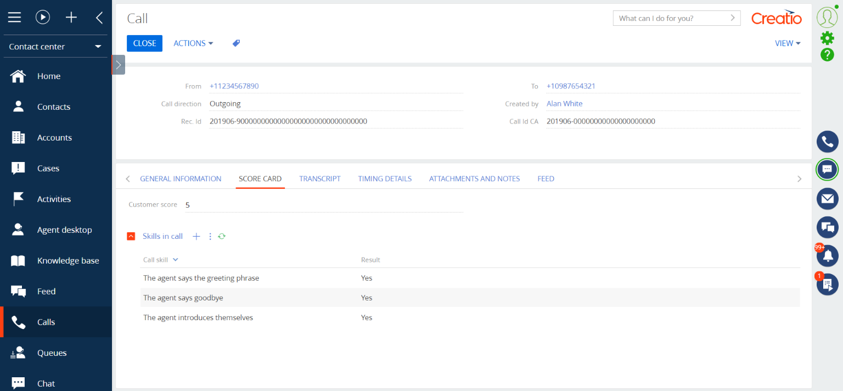Open notifications bell icon with 99+ badge
This screenshot has height=391, width=843.
tap(827, 255)
